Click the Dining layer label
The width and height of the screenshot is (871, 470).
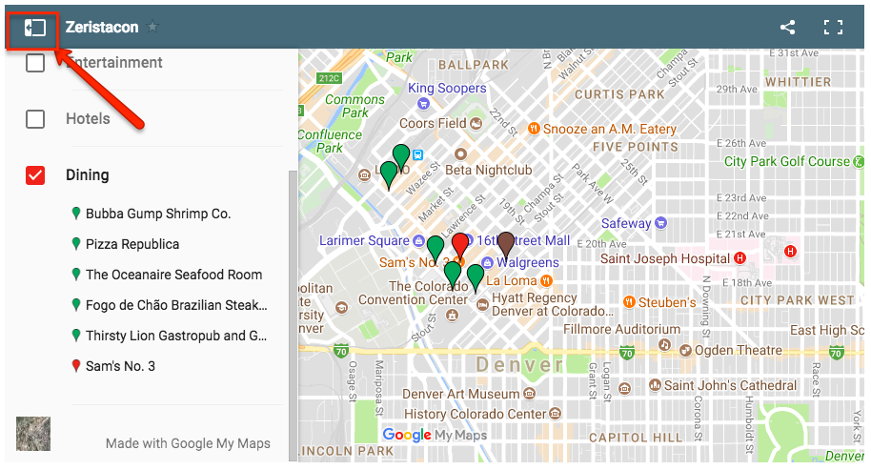pos(88,175)
